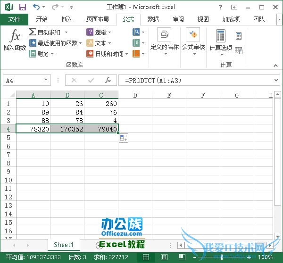The width and height of the screenshot is (283, 263).
Task: Click the fx button beside formula bar
Action: pos(108,80)
